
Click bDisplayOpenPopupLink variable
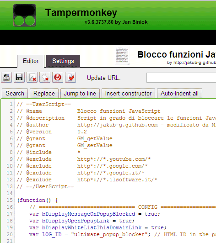76,221
